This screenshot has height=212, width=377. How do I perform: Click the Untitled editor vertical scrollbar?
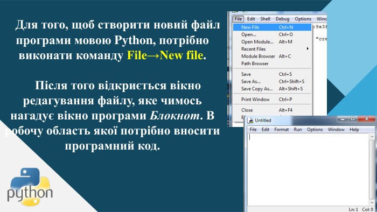(x=372, y=169)
